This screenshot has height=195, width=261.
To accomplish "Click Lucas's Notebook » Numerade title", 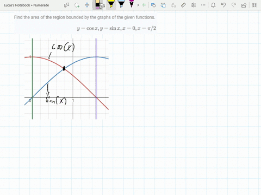I will 27,5.
